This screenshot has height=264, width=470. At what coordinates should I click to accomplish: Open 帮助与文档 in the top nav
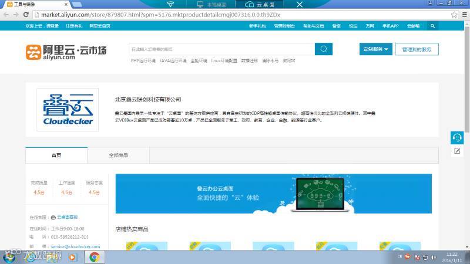click(314, 26)
